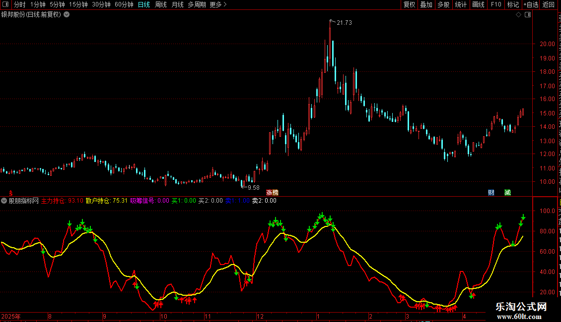
Task: Click the 9.58 low price label
Action: point(254,188)
